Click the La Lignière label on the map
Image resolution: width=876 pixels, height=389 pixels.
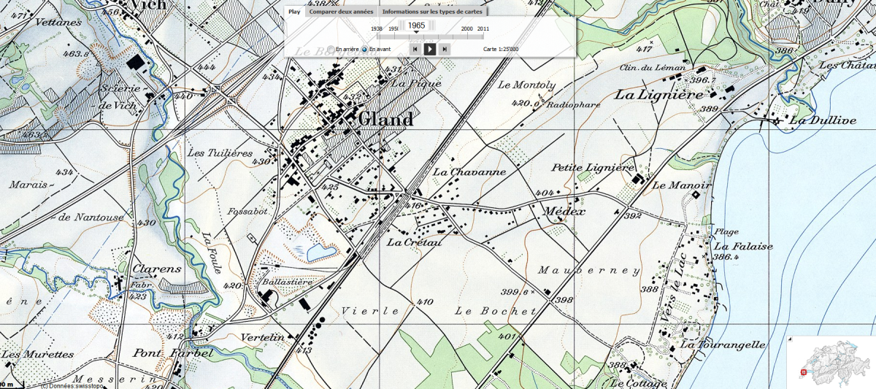658,95
